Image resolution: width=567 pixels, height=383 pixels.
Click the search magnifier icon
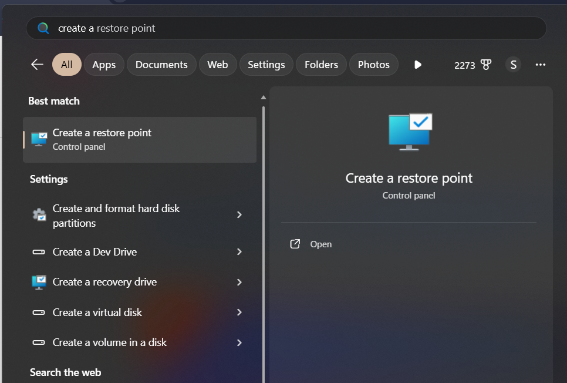(x=43, y=28)
